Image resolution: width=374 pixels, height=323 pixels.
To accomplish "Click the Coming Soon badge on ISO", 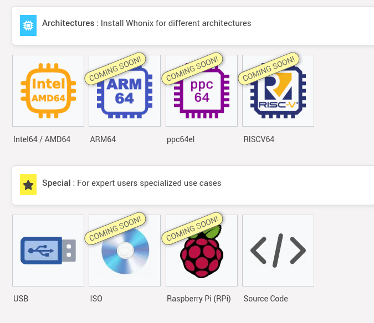I will pos(115,228).
